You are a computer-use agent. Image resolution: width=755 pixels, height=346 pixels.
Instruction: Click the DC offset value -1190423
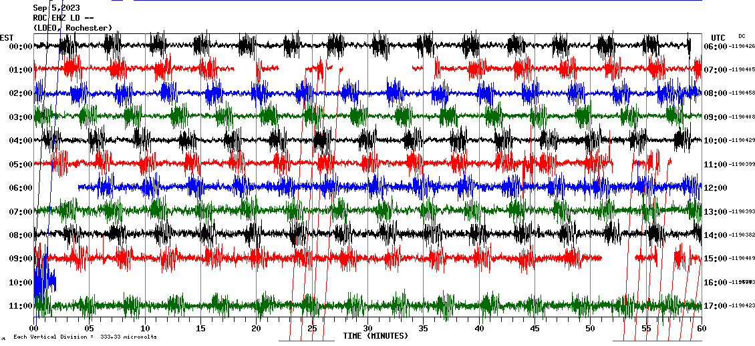(x=741, y=305)
